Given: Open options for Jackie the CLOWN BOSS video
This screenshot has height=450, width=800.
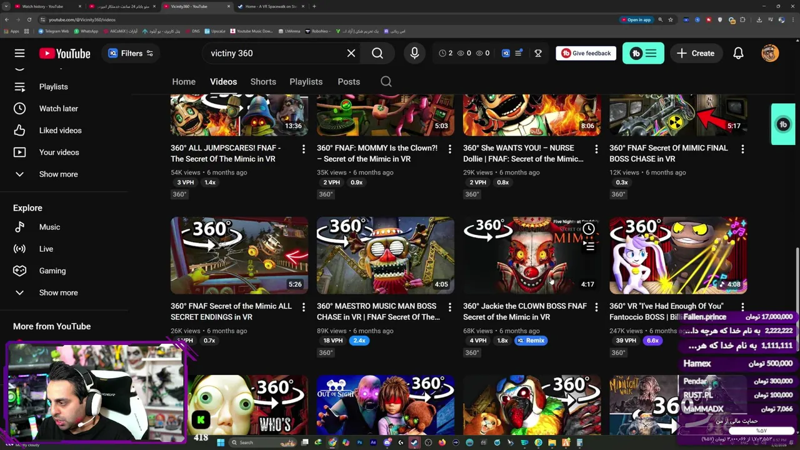Looking at the screenshot, I should 596,307.
